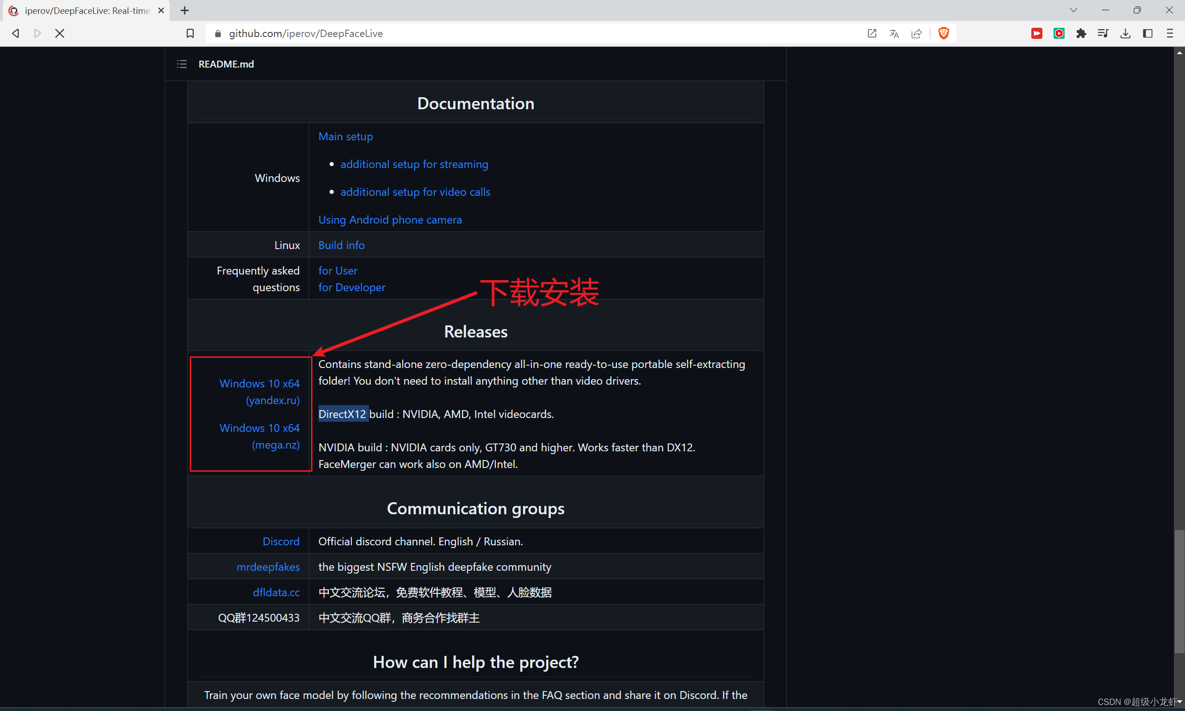Close the DeepFaceLive browser tab

[x=161, y=11]
